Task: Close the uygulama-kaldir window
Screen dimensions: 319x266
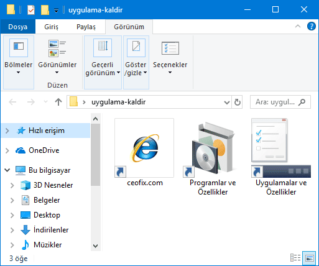Action: coord(304,9)
